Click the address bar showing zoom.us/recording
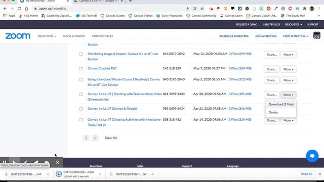 click(109, 9)
